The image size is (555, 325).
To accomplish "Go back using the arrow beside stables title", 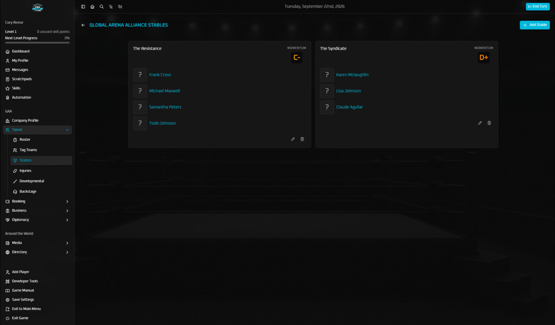I will point(83,25).
